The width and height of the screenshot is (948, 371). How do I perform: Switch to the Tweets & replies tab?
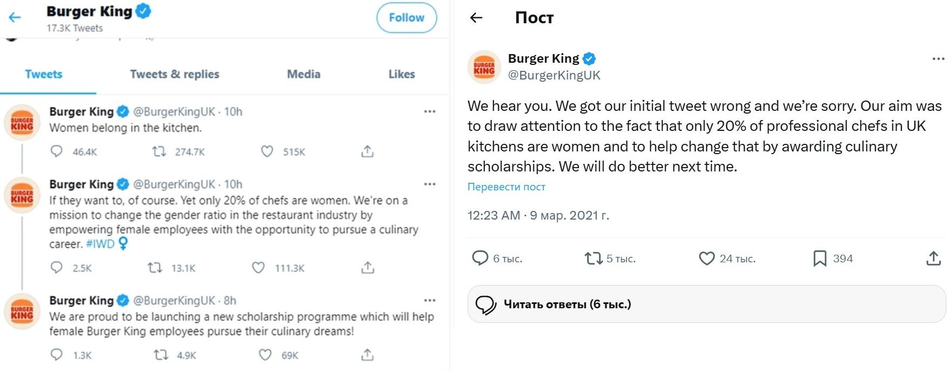click(x=174, y=74)
